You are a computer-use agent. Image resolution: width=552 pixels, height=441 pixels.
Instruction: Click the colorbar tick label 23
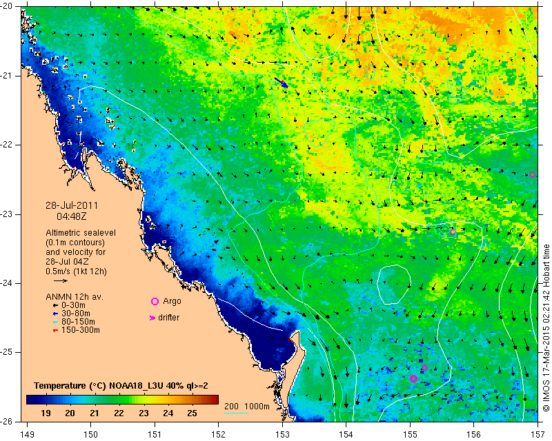tap(144, 413)
